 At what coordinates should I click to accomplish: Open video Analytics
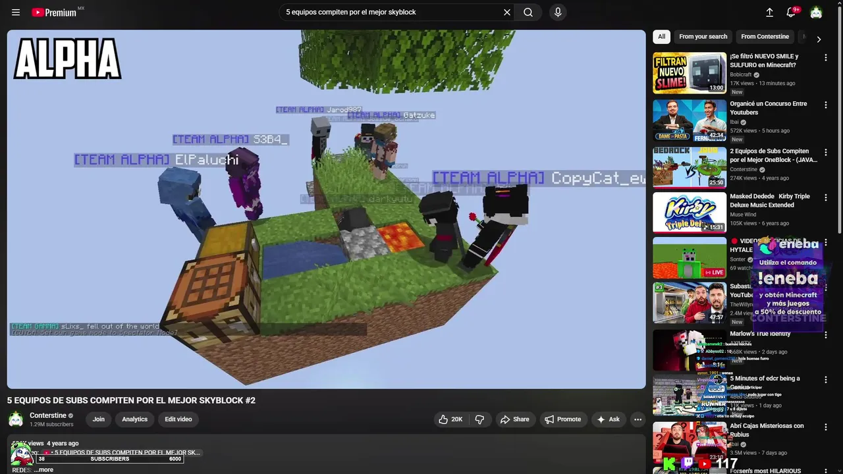[134, 419]
